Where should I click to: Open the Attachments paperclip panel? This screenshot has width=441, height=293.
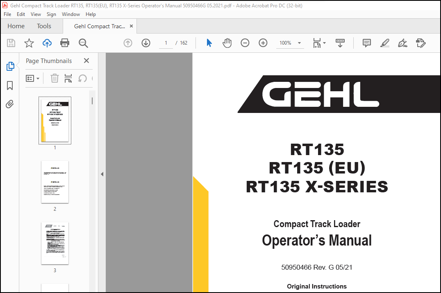coord(9,104)
